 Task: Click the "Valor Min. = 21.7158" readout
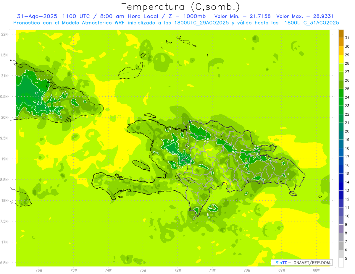[x=243, y=16]
